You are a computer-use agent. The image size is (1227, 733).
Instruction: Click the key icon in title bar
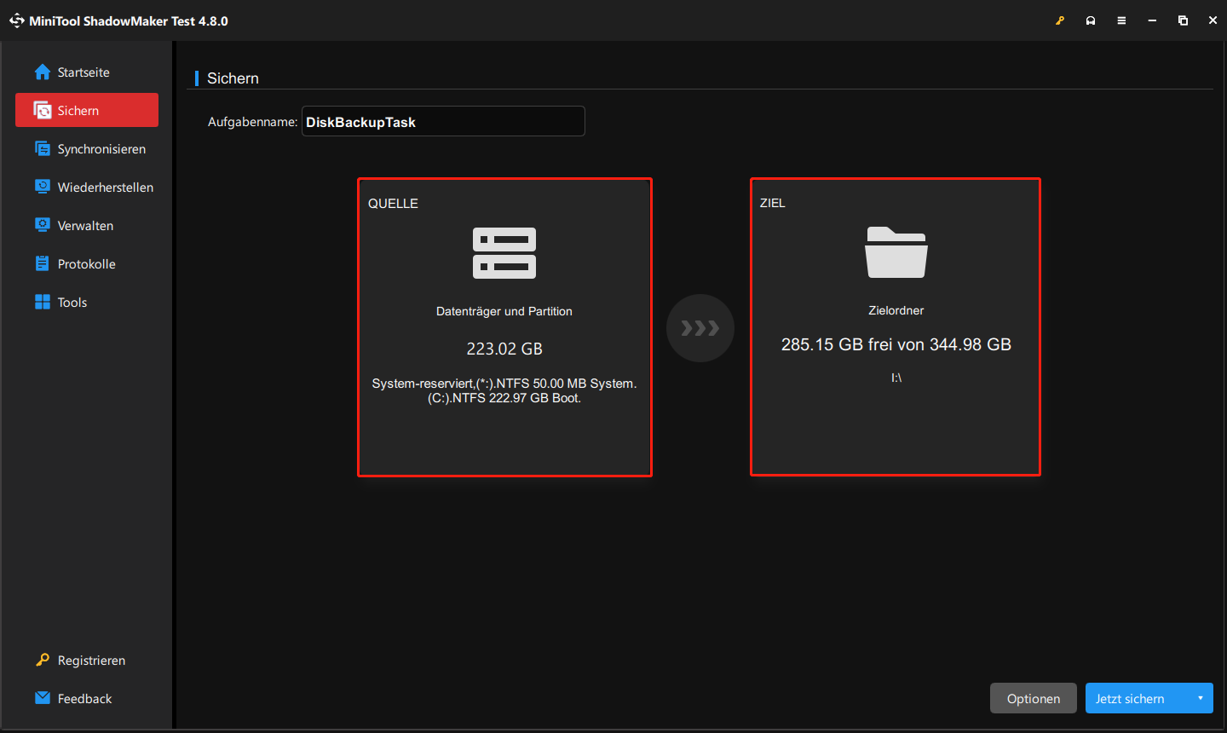1060,20
